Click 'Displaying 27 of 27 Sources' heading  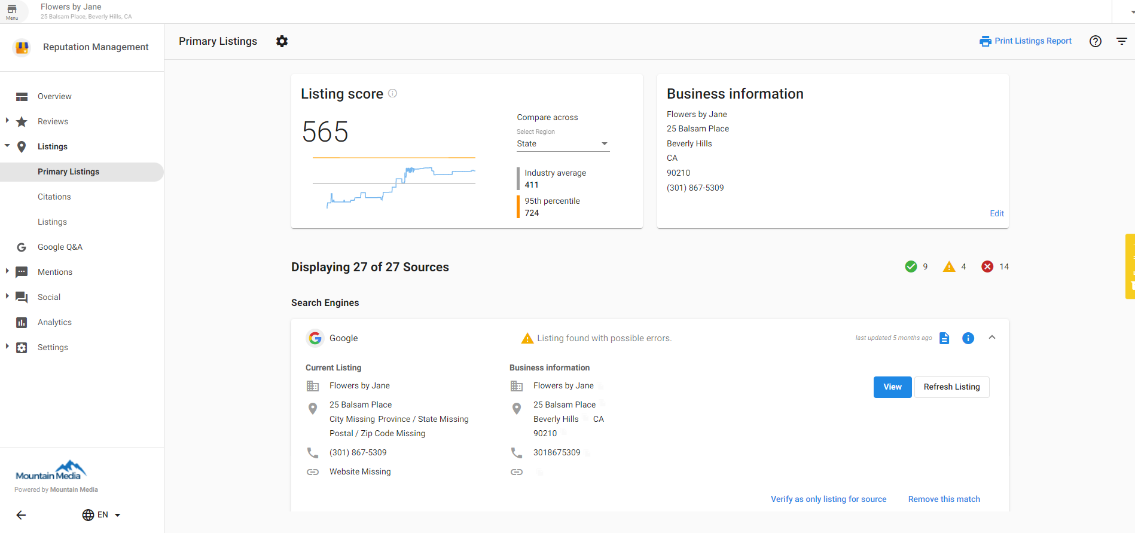pyautogui.click(x=370, y=268)
